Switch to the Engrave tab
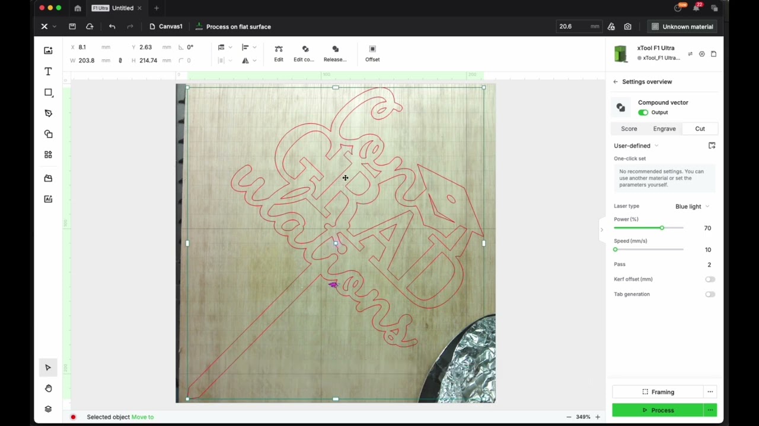759x426 pixels. click(x=664, y=128)
